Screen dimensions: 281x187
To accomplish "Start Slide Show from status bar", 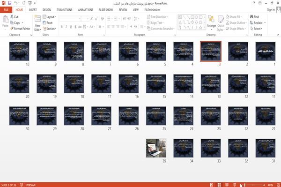I will 235,185.
